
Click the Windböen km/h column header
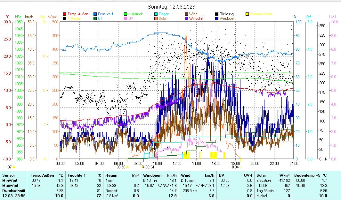coord(160,175)
